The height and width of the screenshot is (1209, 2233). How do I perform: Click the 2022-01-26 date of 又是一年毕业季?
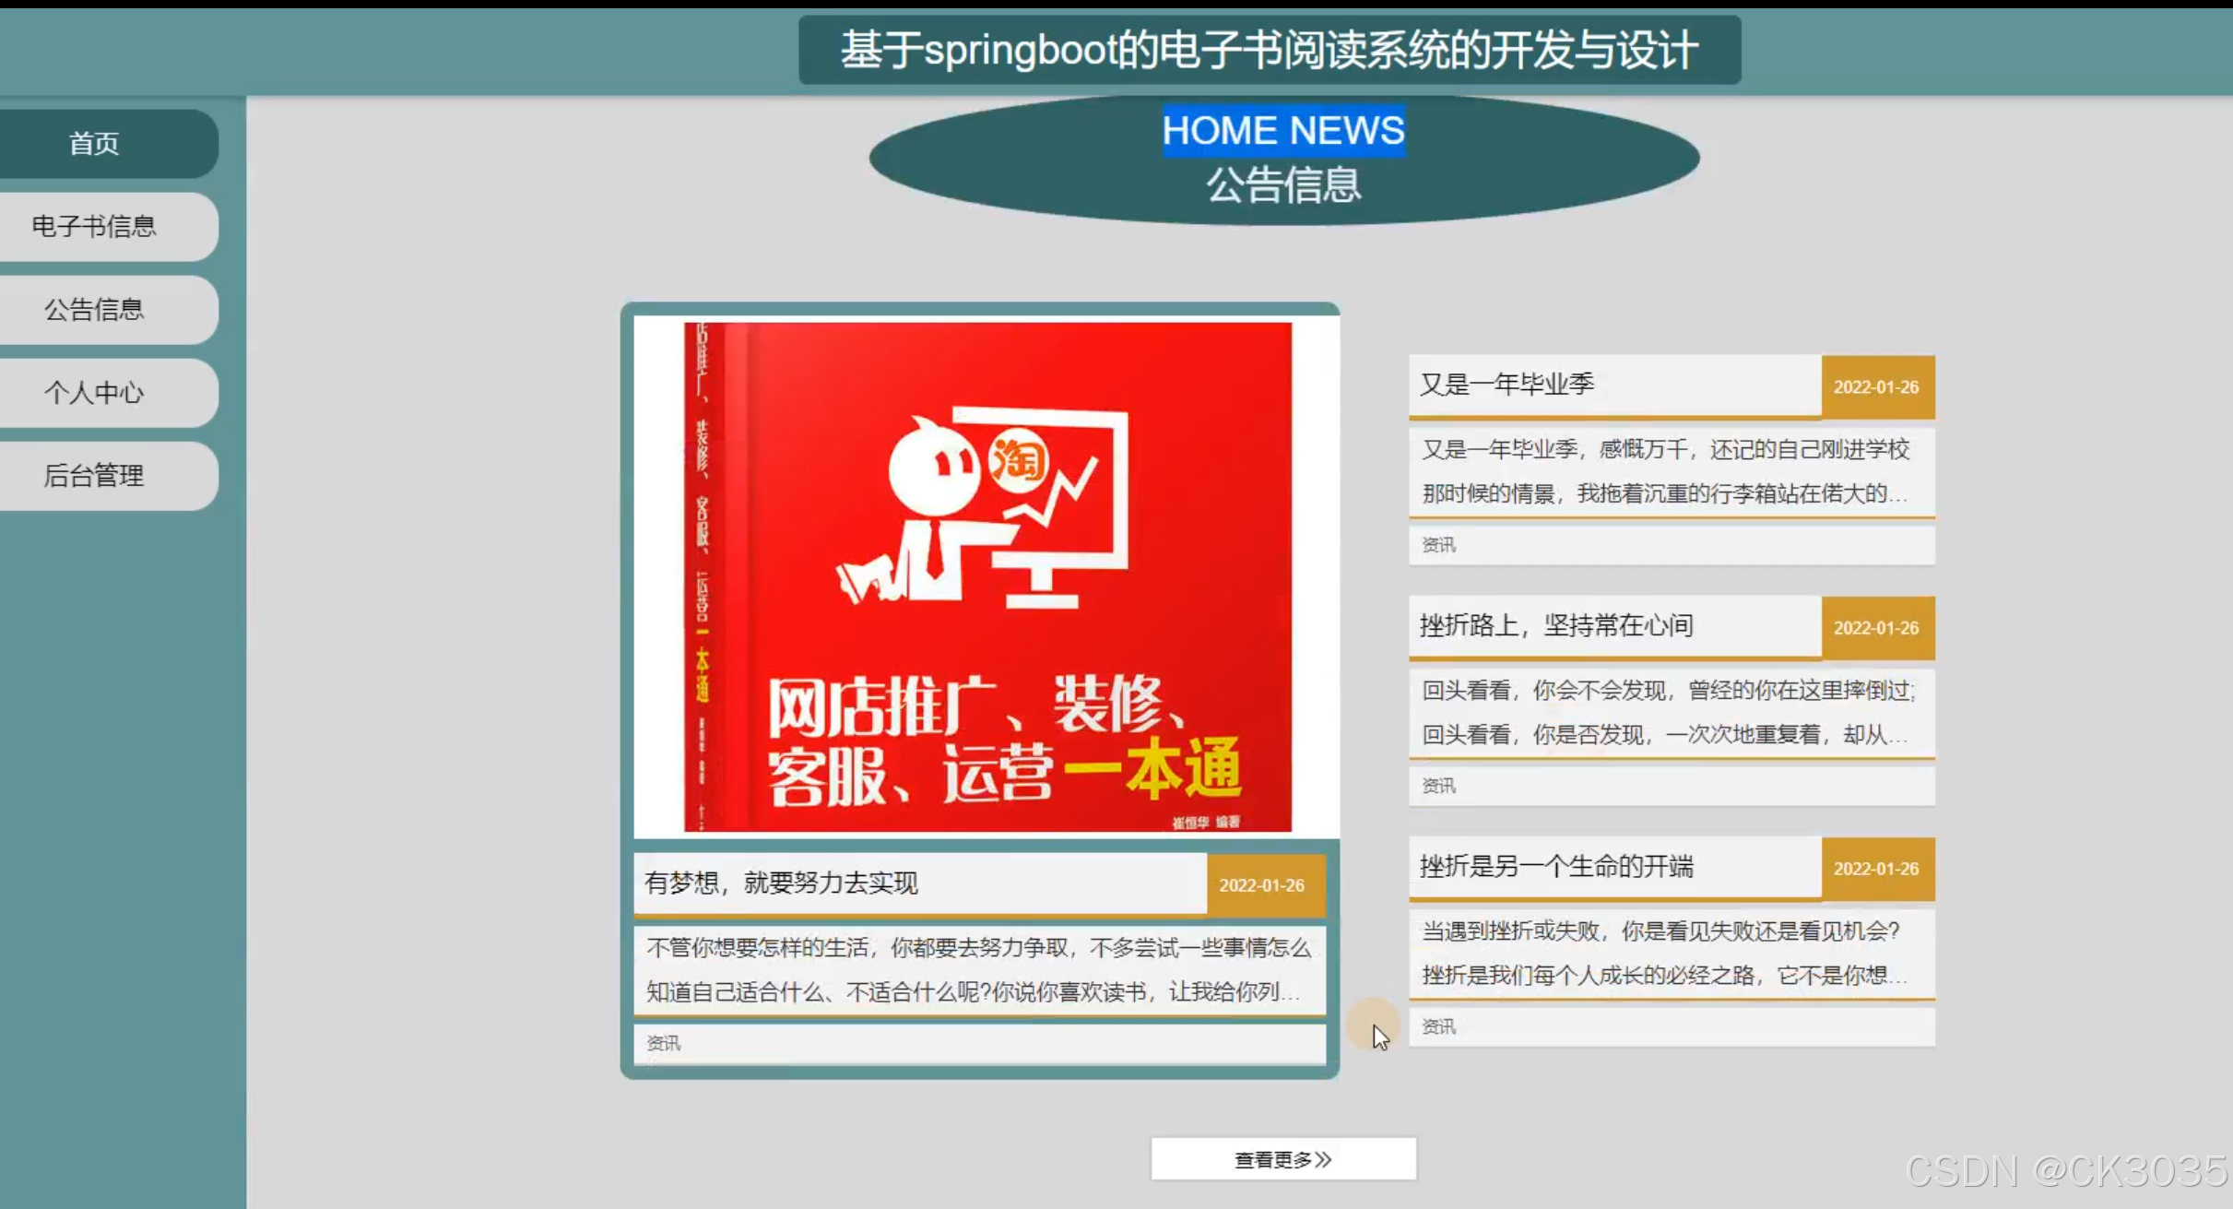point(1877,387)
